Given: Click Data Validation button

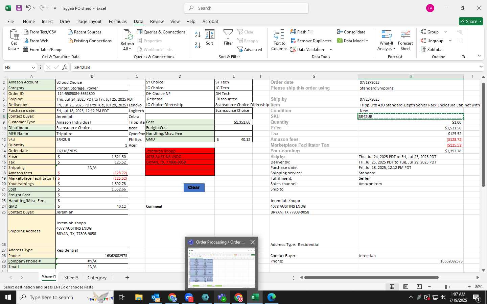Looking at the screenshot, I should pos(307,50).
